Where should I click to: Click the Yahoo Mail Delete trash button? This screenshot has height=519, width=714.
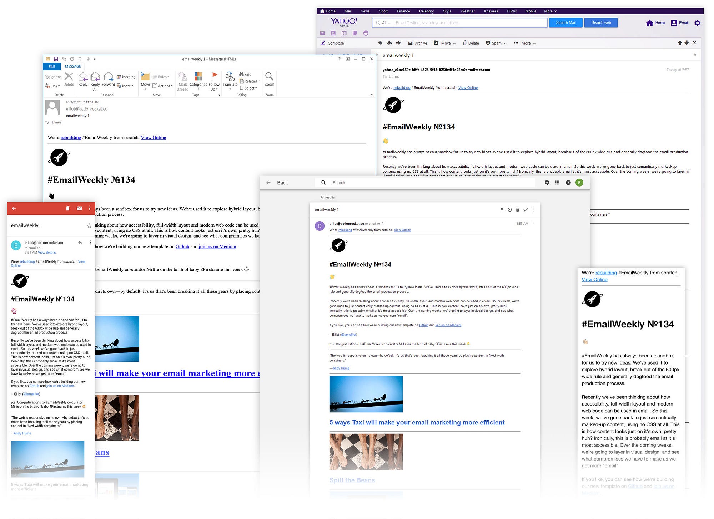(x=471, y=43)
